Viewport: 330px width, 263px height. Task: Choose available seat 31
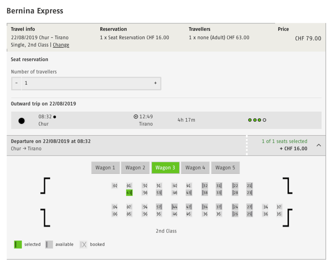coord(219,186)
